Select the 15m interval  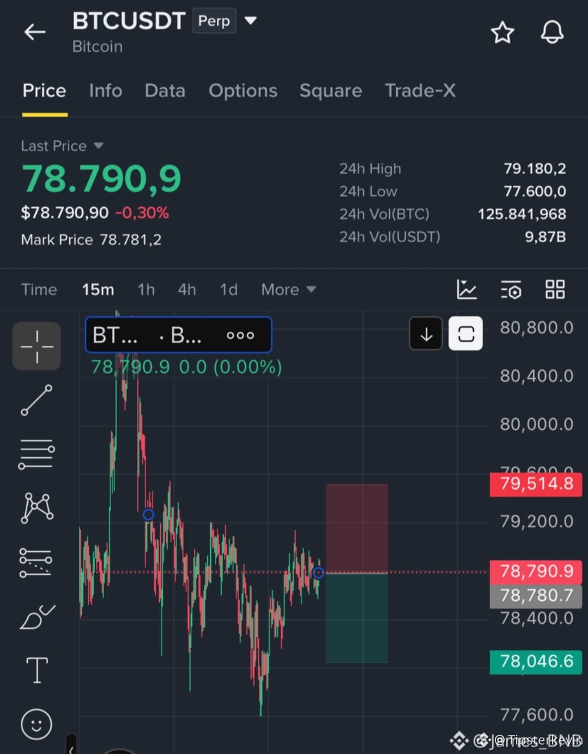[98, 289]
